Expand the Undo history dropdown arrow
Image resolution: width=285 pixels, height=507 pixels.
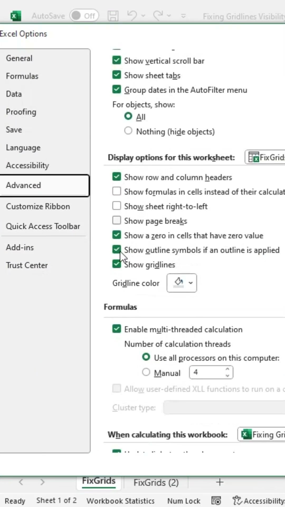pyautogui.click(x=143, y=16)
